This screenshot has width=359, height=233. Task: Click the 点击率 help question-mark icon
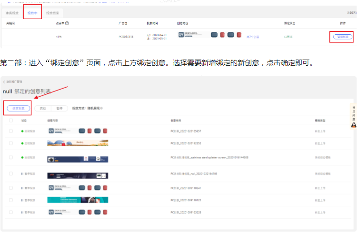(67, 23)
